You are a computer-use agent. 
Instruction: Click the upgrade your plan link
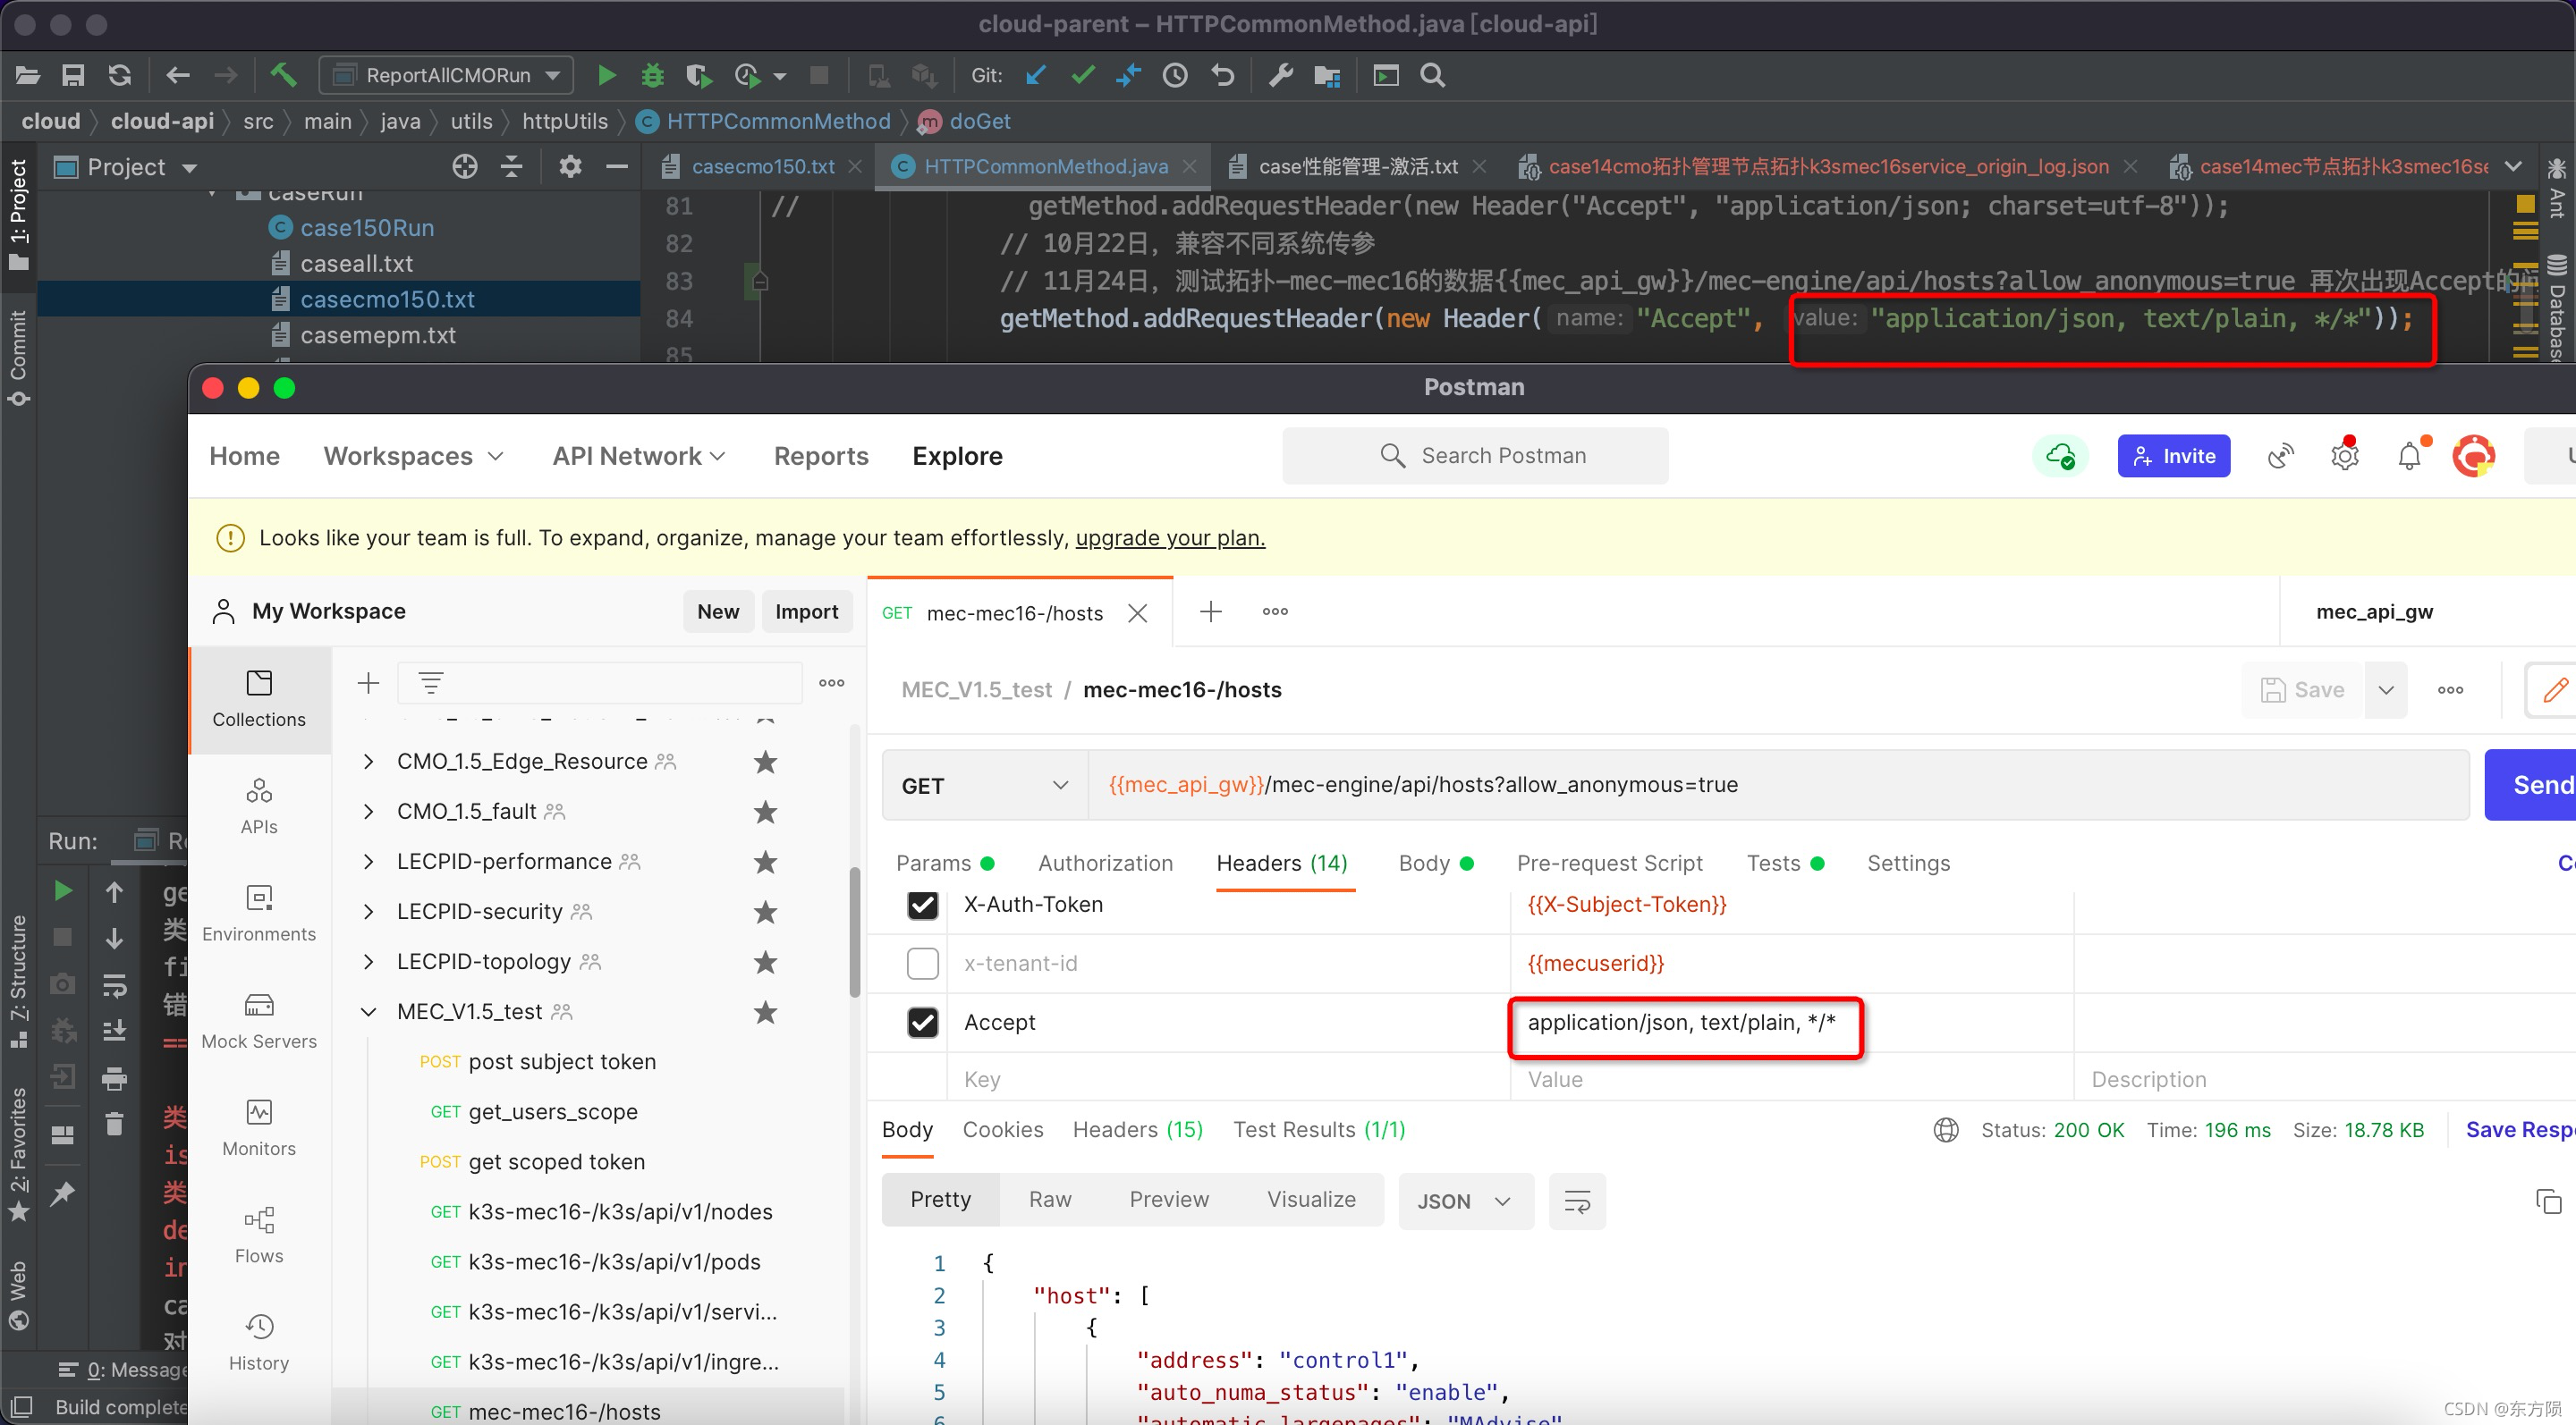tap(1169, 537)
